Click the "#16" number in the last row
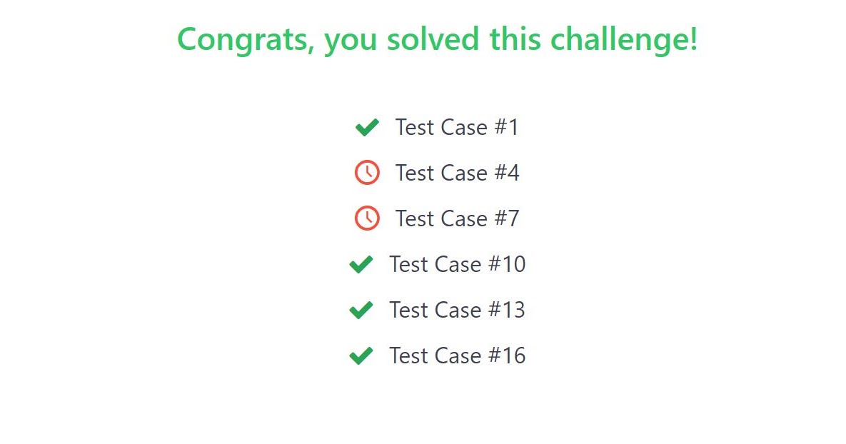Image resolution: width=846 pixels, height=444 pixels. point(507,355)
